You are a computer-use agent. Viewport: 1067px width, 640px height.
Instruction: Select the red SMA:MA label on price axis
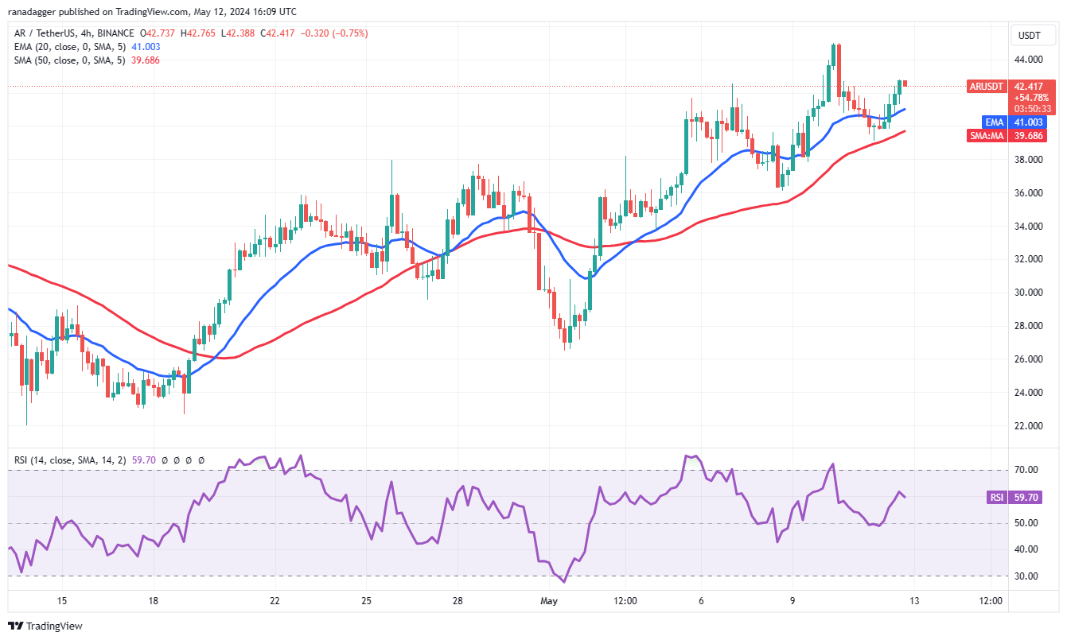989,136
